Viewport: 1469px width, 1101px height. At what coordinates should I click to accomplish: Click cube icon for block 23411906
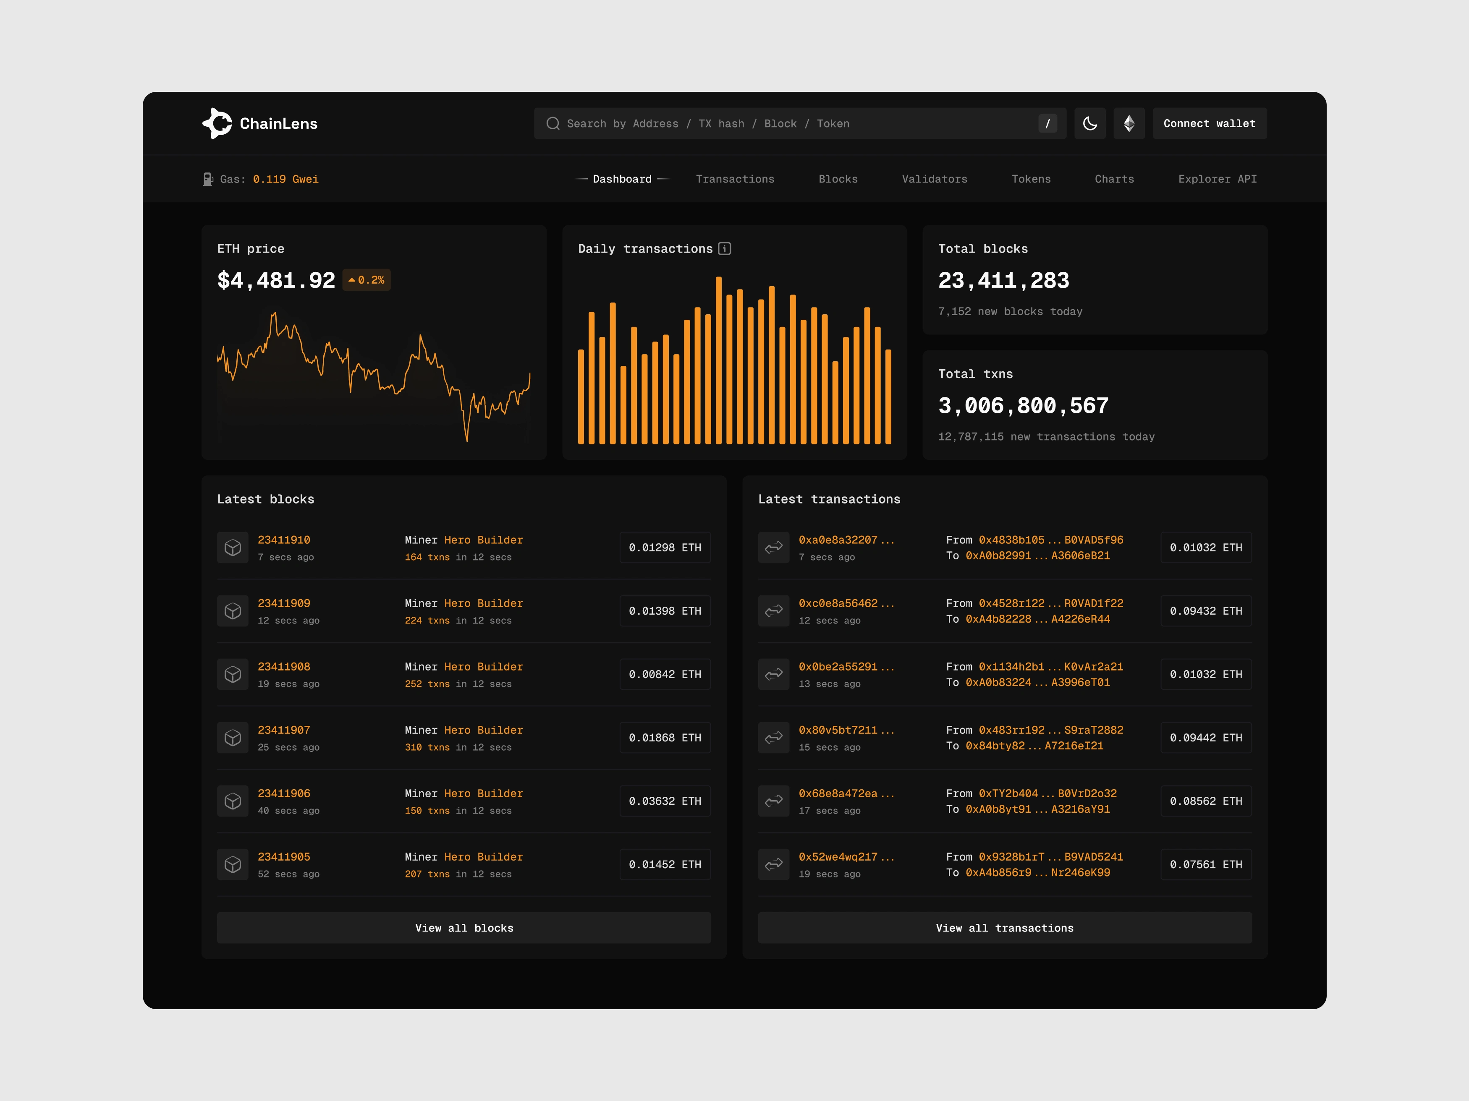click(233, 801)
